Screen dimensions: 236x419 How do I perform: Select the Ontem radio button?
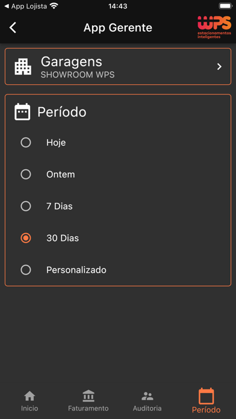coord(26,175)
